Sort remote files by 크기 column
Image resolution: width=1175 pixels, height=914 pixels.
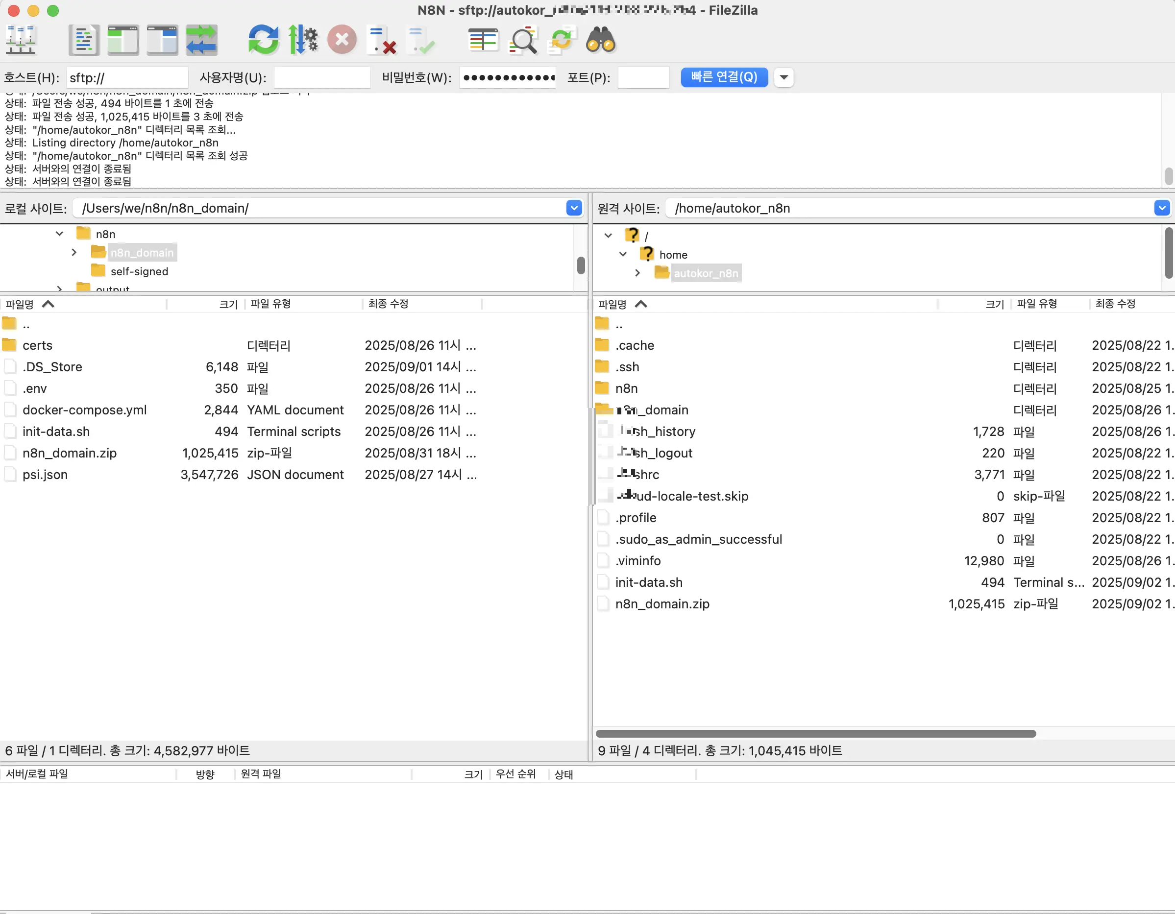pyautogui.click(x=994, y=304)
